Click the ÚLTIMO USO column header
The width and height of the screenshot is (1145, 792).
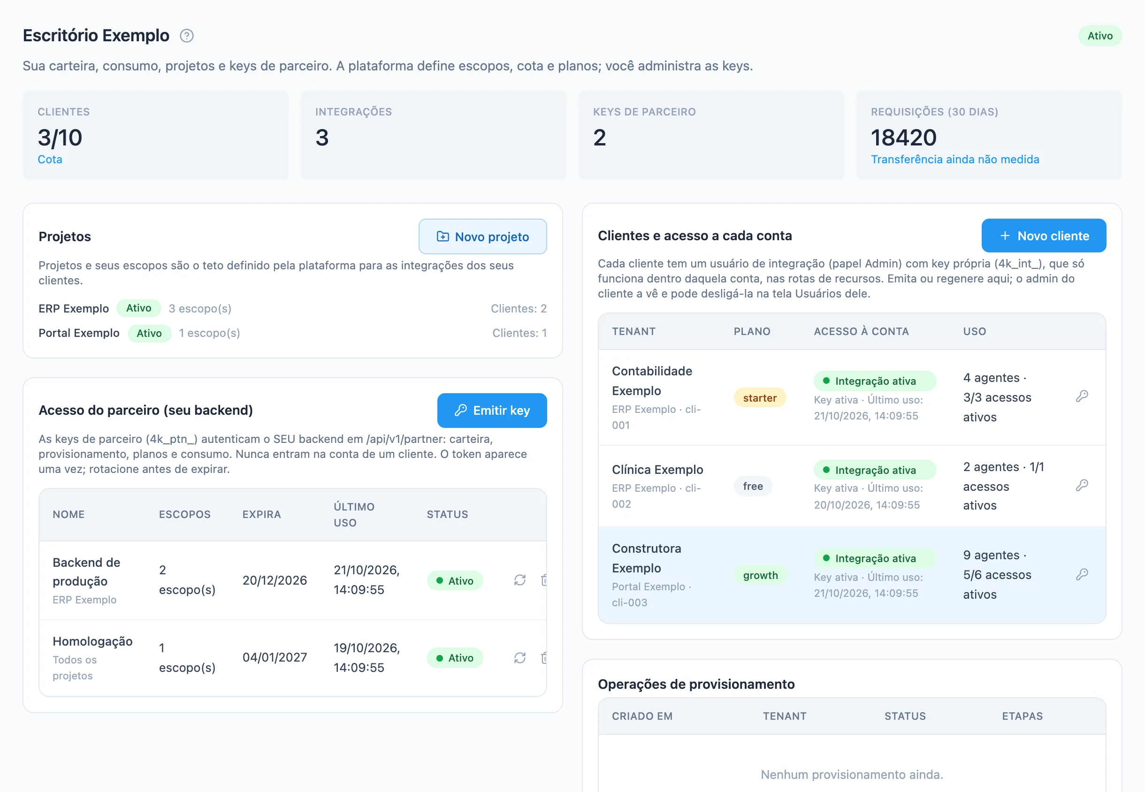point(354,515)
